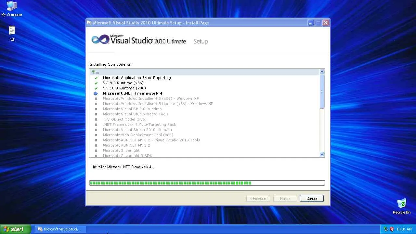
Task: Click the installation progress bar
Action: pos(207,183)
